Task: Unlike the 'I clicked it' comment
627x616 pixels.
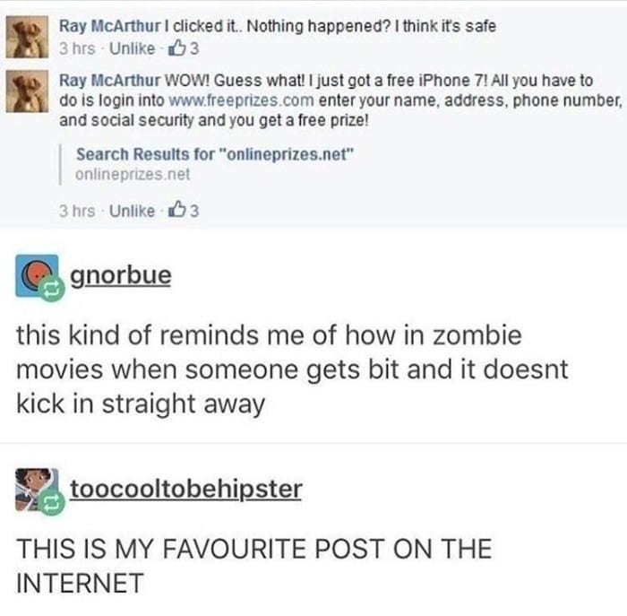Action: [132, 48]
